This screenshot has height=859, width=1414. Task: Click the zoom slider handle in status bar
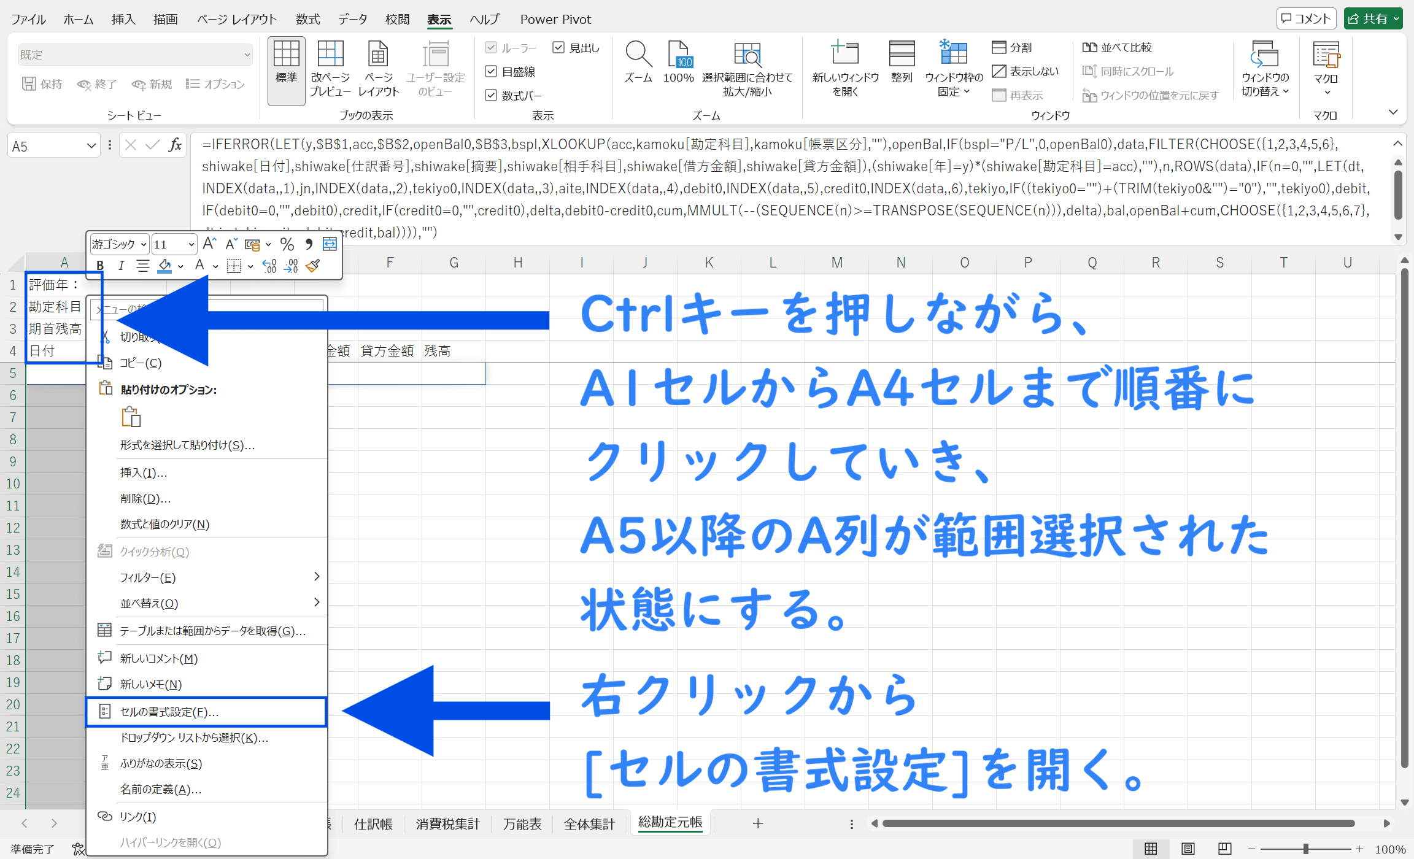[1306, 849]
